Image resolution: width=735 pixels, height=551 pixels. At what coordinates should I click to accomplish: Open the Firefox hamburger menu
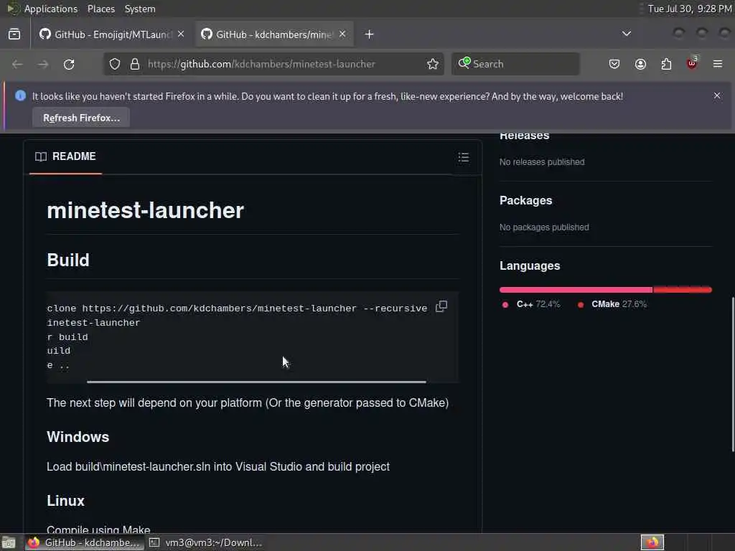tap(718, 64)
